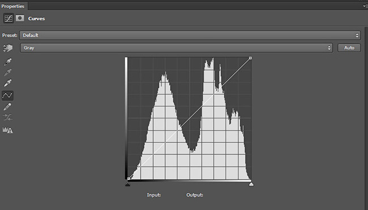Click the black point input slider triangle
This screenshot has height=210, width=368.
click(x=128, y=185)
